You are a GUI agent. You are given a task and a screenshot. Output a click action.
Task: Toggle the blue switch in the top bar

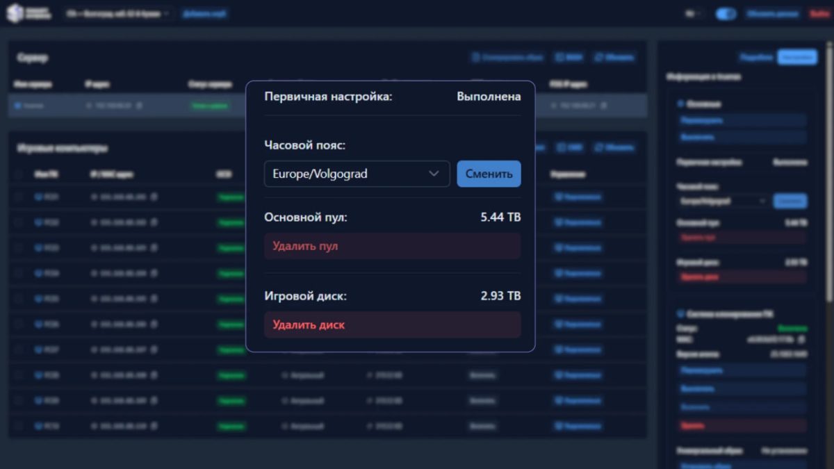click(x=726, y=14)
